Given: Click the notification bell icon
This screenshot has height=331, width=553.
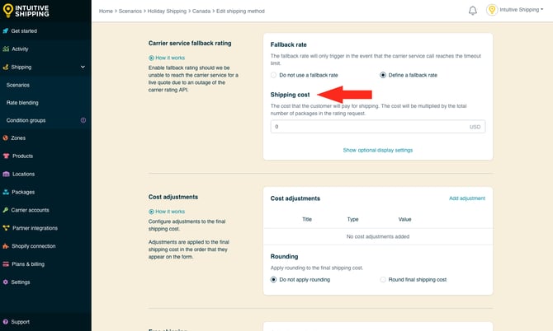Looking at the screenshot, I should [473, 11].
